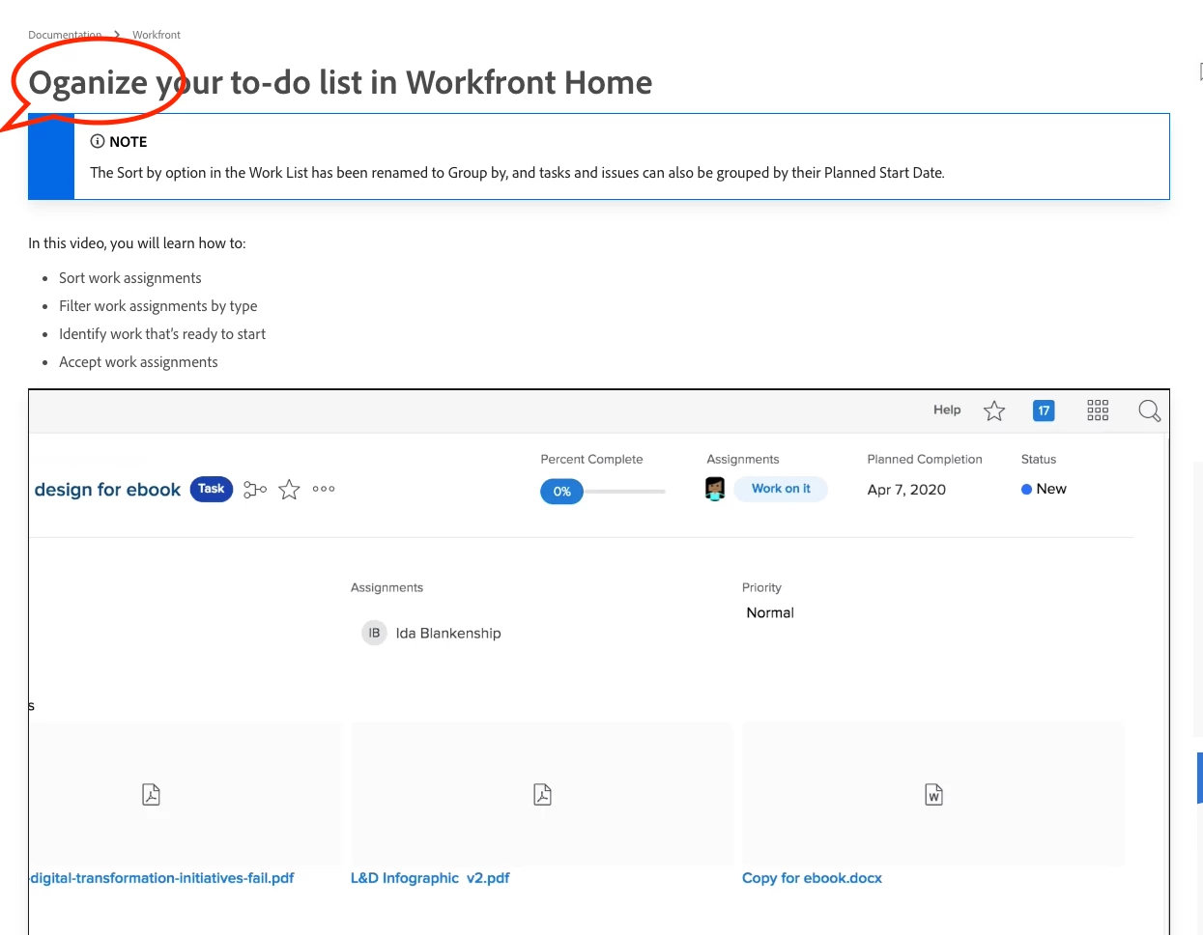The height and width of the screenshot is (935, 1203).
Task: Open Copy for ebook.docx link
Action: point(812,878)
